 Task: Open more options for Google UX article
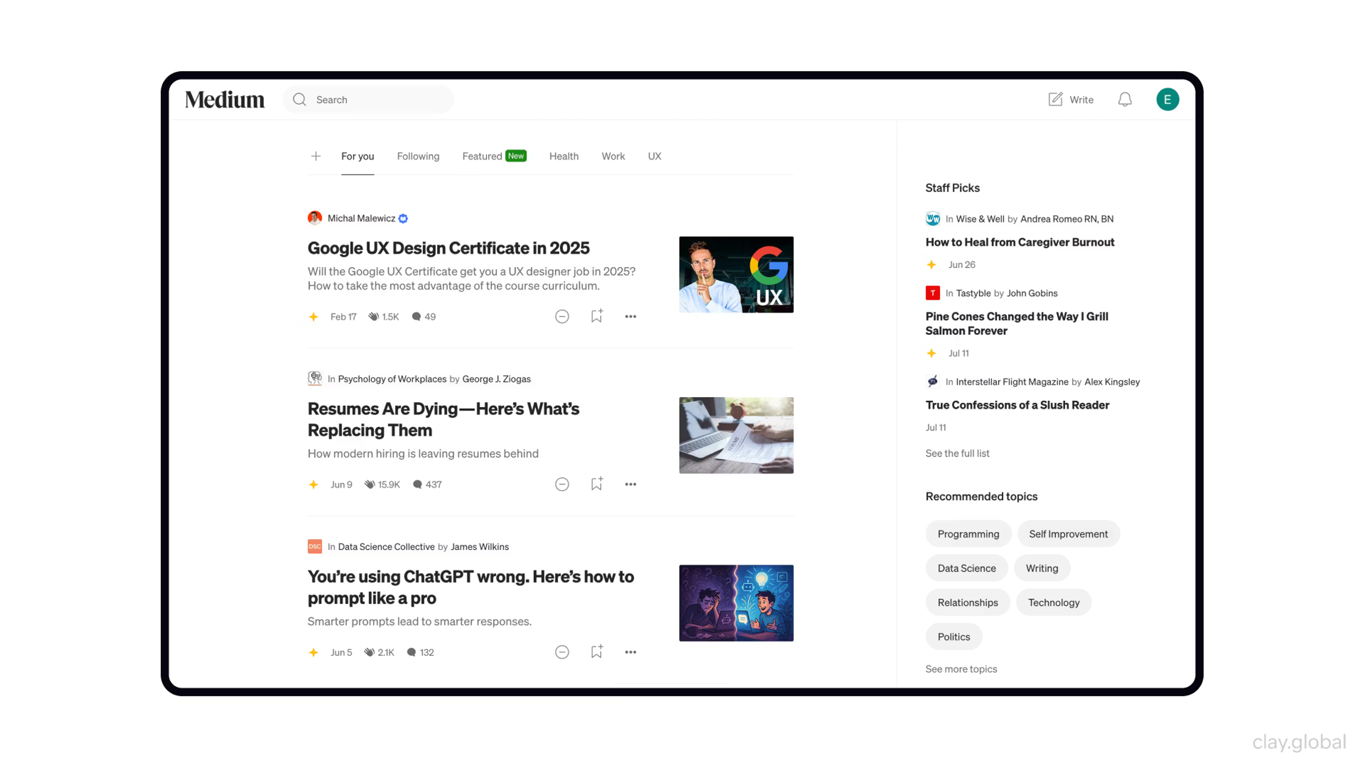tap(630, 316)
